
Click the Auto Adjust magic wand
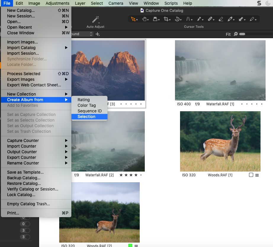[95, 20]
